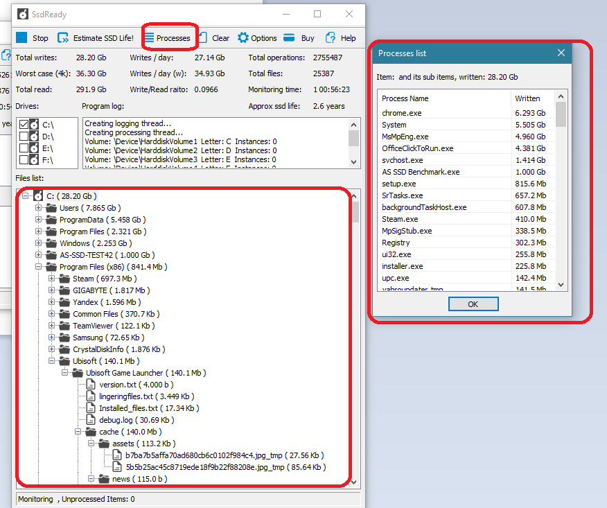The width and height of the screenshot is (607, 508).
Task: Click the Estimate SSD Life icon
Action: 63,37
